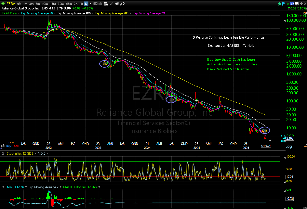307x209 pixels.
Task: Click the 17.21 stochastics value label
Action: tap(289, 177)
